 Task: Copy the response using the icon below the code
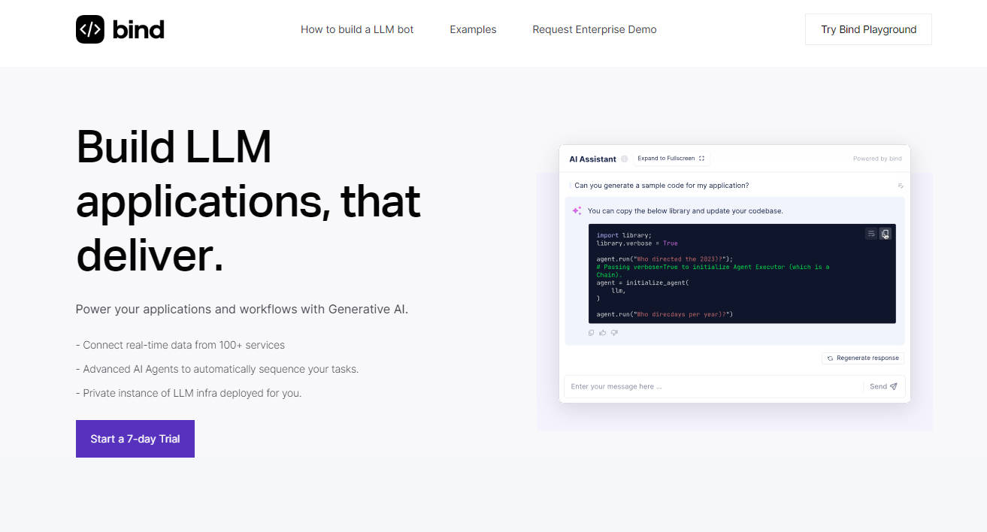coord(592,333)
